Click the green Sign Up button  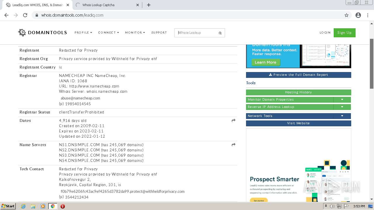(344, 33)
